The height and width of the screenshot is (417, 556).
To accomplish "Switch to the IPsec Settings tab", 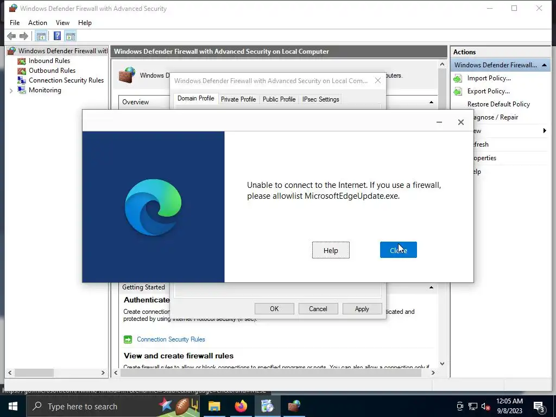I will pos(320,99).
